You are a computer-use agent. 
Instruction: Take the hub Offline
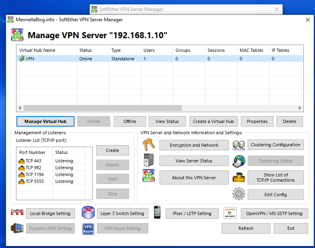(x=130, y=121)
